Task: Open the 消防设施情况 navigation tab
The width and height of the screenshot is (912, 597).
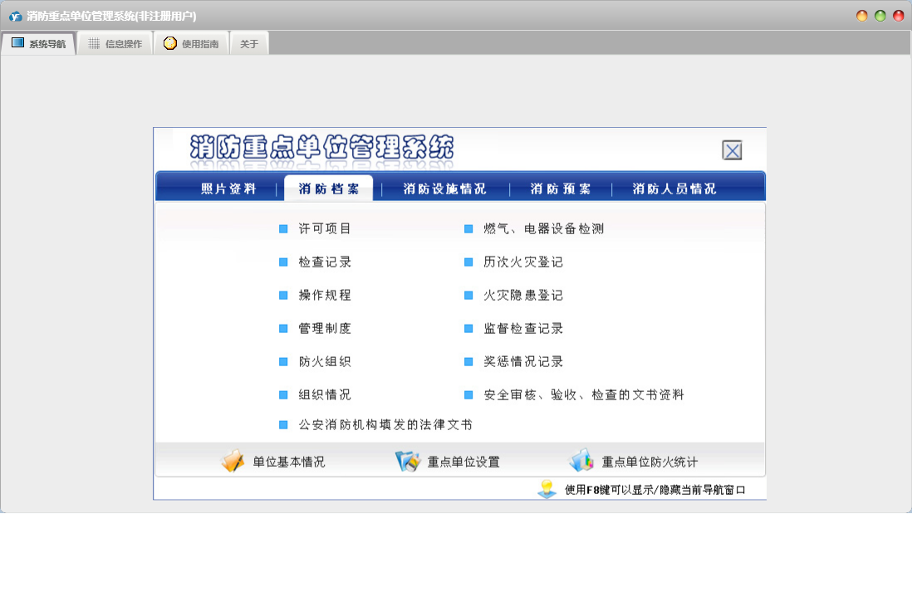Action: click(445, 189)
